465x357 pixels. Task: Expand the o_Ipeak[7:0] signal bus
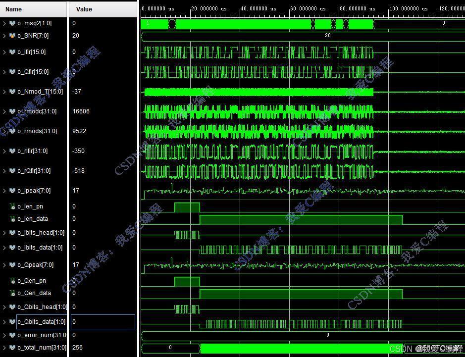[4, 191]
